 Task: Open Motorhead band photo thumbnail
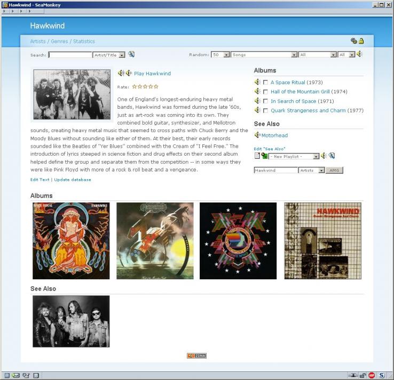(x=71, y=321)
